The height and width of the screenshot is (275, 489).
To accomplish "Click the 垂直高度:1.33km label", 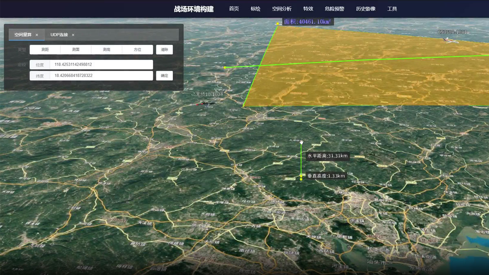I will [326, 176].
